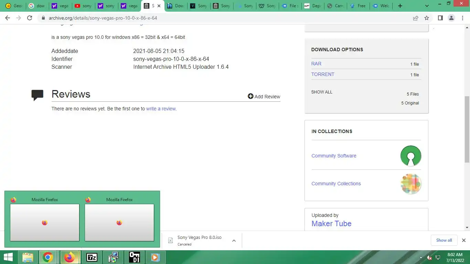Viewport: 470px width, 264px height.
Task: Click the Firefox taskbar icon
Action: (x=70, y=257)
